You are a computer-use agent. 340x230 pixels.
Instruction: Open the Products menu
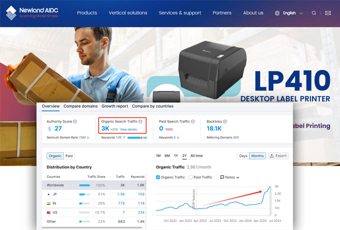pyautogui.click(x=87, y=13)
